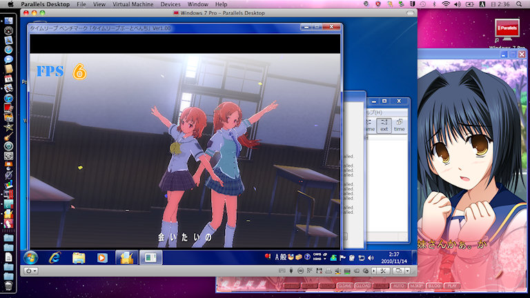The width and height of the screenshot is (530, 298).
Task: Open iTunes icon in the dock
Action: 8,99
